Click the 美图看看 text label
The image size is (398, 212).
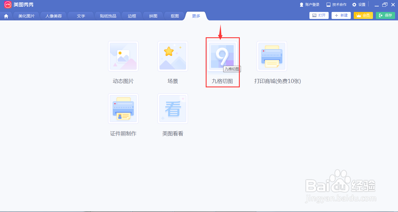point(173,134)
